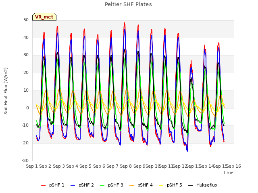
Task: Click the orange pSHF 4 legend swatch
Action: 132,186
